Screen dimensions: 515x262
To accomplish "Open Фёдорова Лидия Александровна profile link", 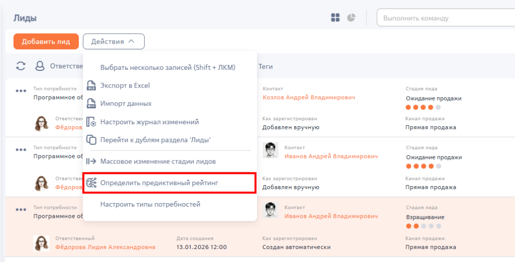I will (105, 247).
